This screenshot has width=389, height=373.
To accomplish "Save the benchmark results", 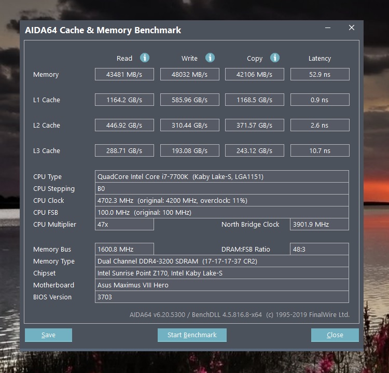I will 48,335.
